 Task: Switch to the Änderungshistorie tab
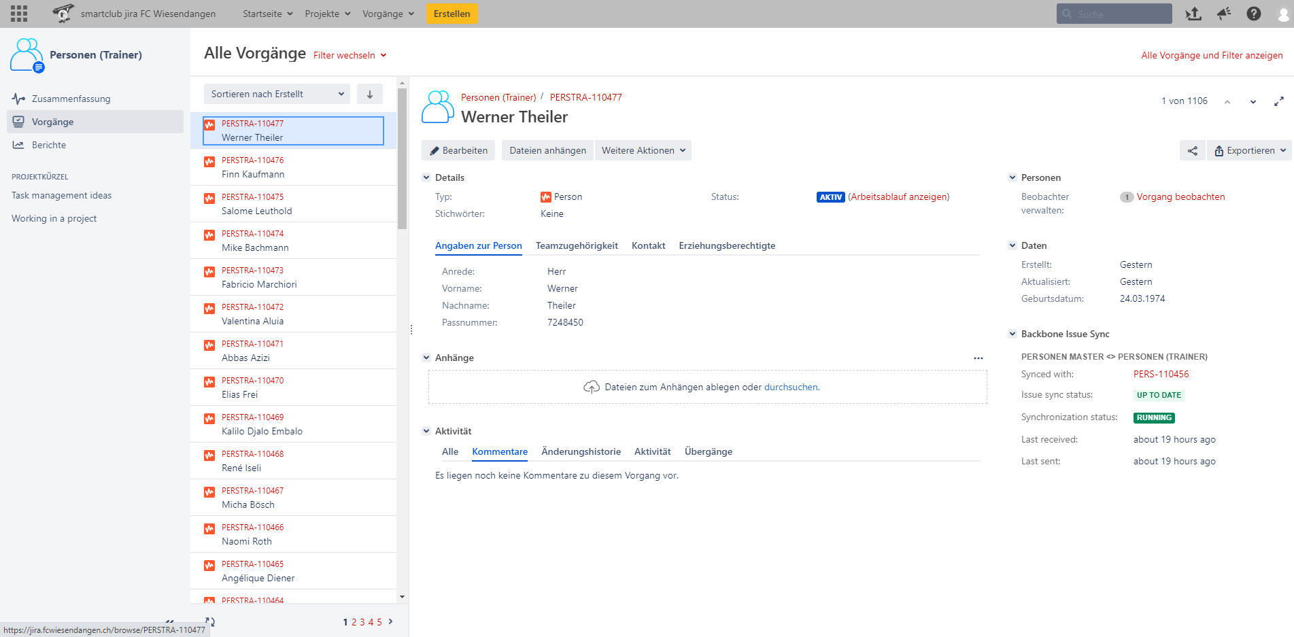pos(581,452)
